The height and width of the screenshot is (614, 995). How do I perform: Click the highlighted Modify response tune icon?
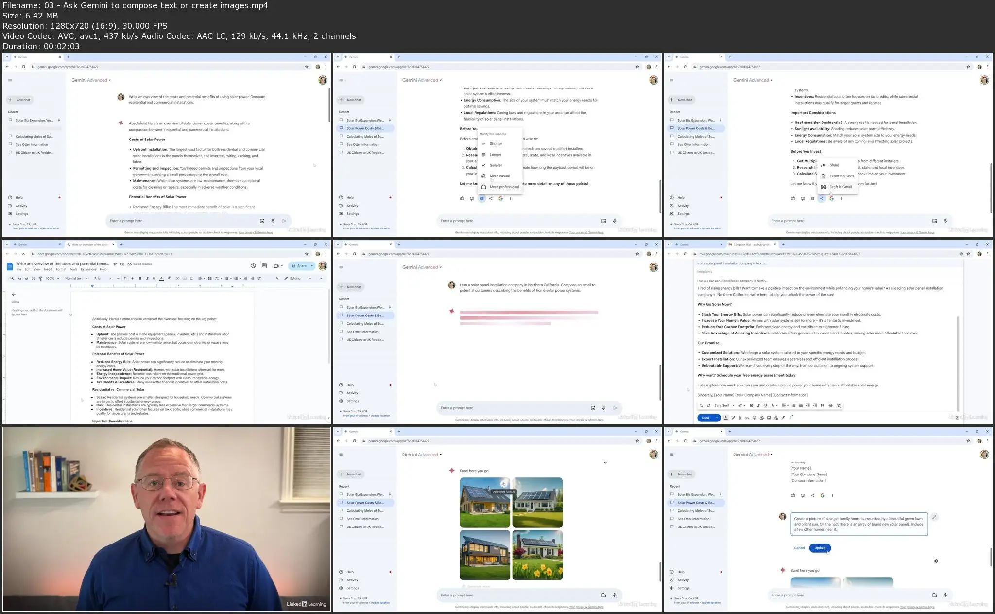click(481, 198)
